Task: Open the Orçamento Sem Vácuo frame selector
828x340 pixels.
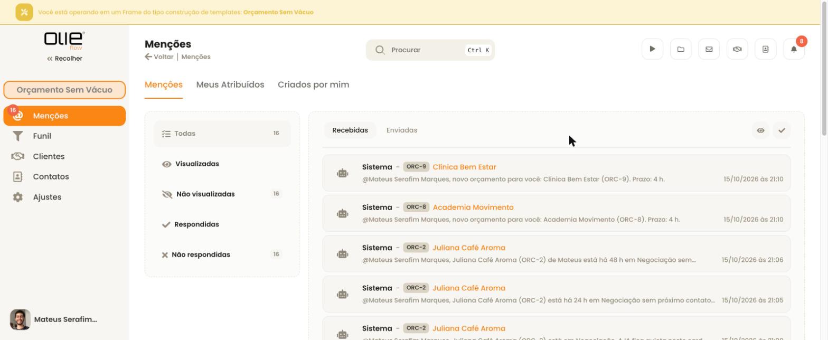Action: 64,90
